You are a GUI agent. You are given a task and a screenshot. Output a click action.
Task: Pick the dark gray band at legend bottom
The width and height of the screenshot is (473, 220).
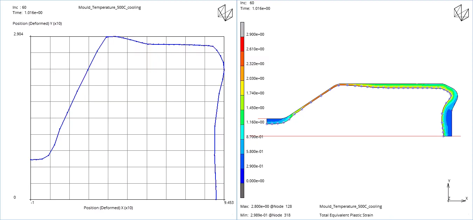[x=242, y=191]
